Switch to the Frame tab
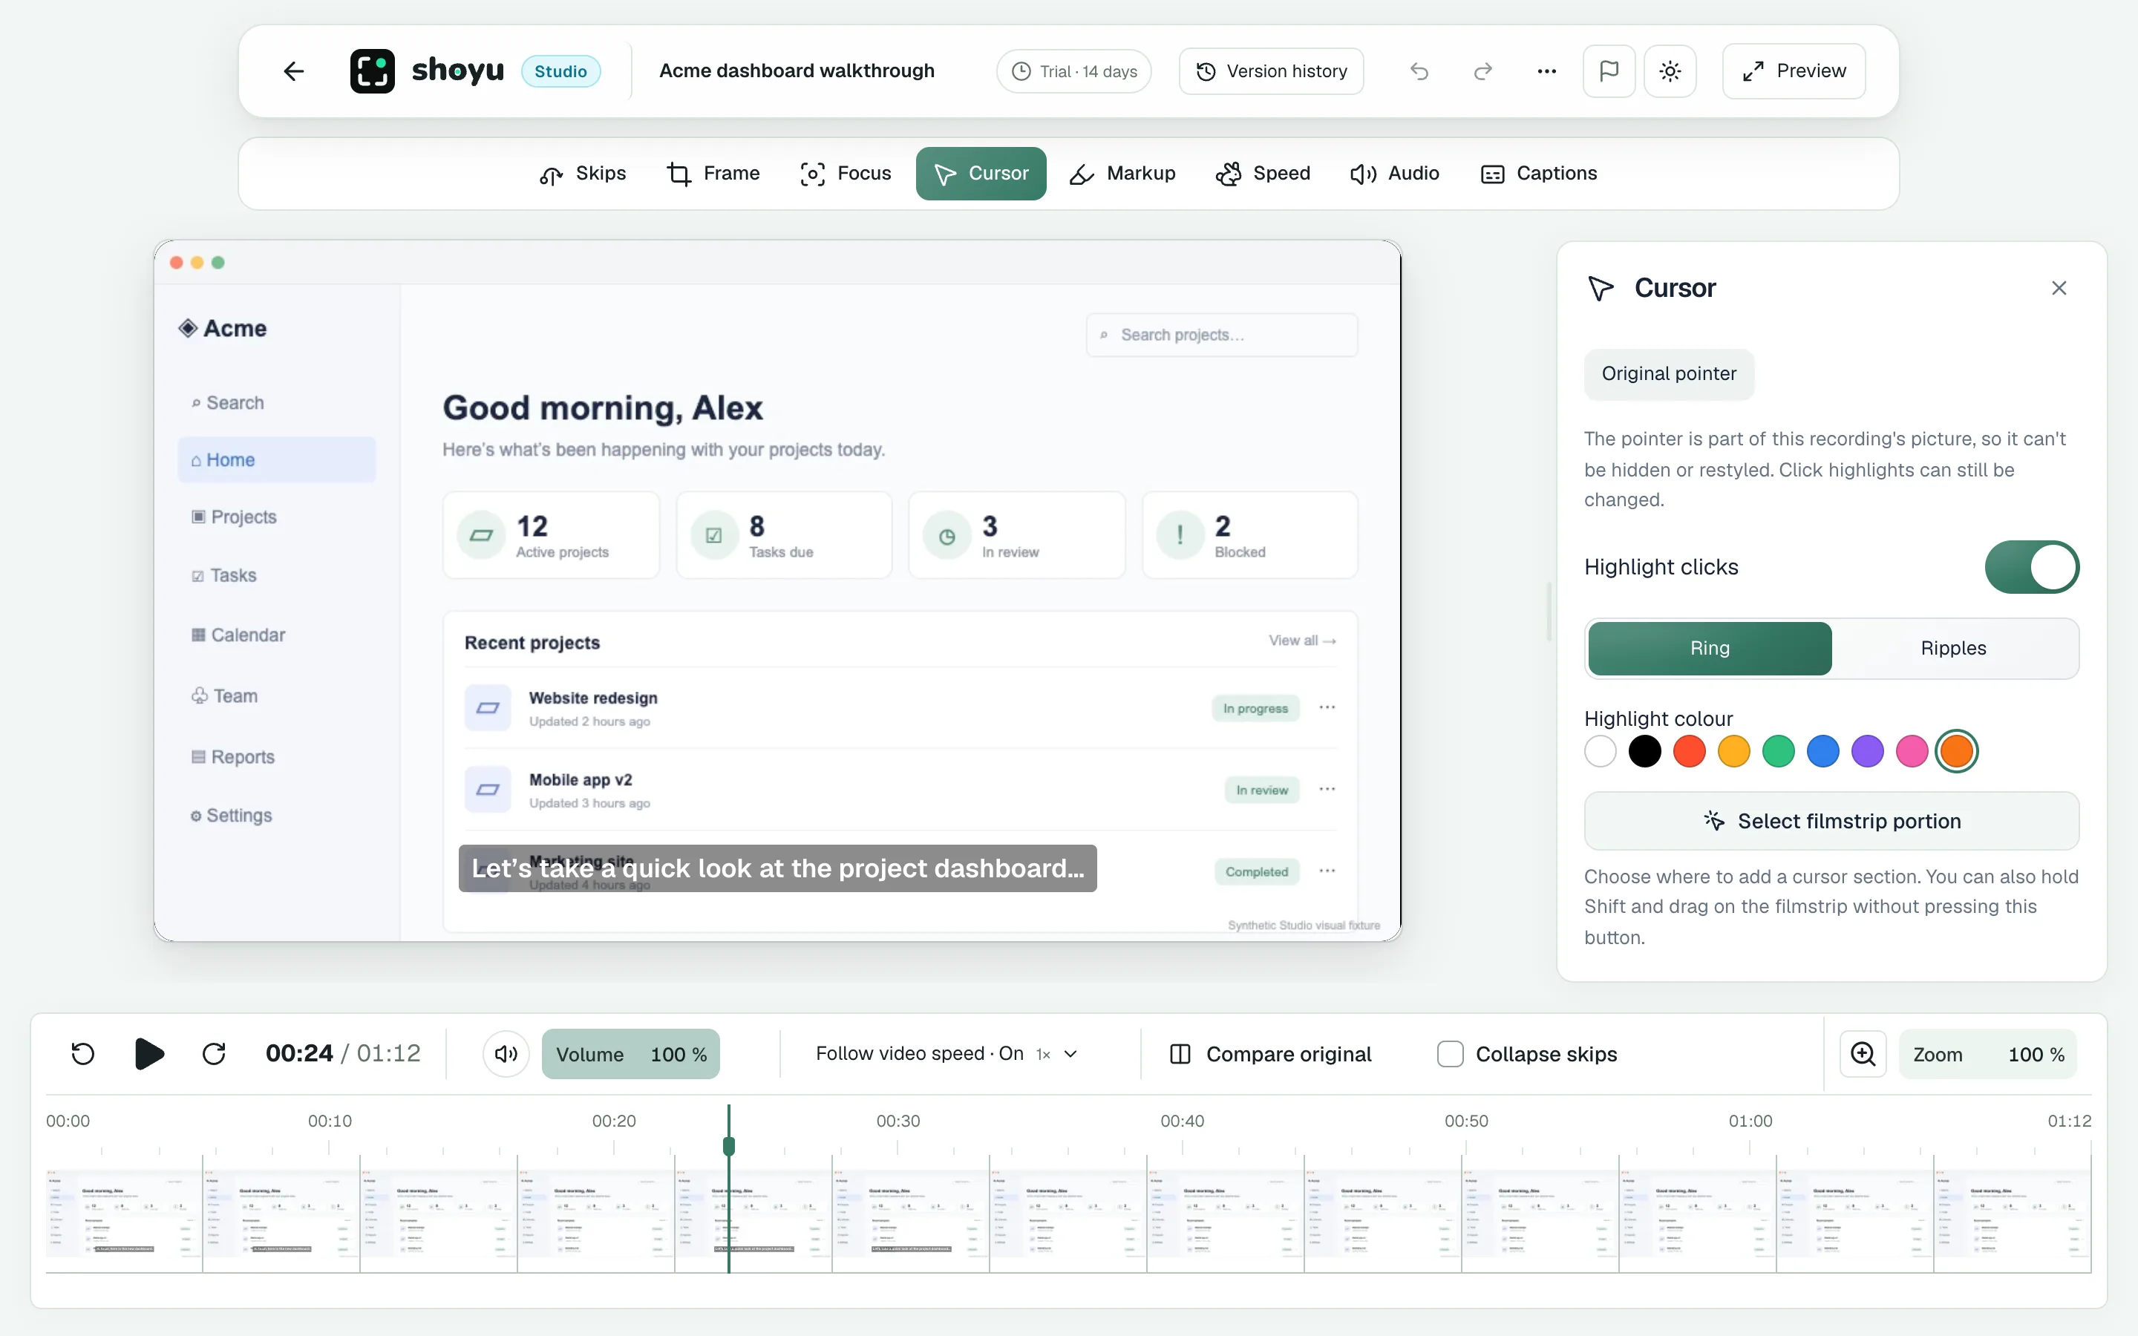This screenshot has width=2138, height=1336. tap(713, 173)
